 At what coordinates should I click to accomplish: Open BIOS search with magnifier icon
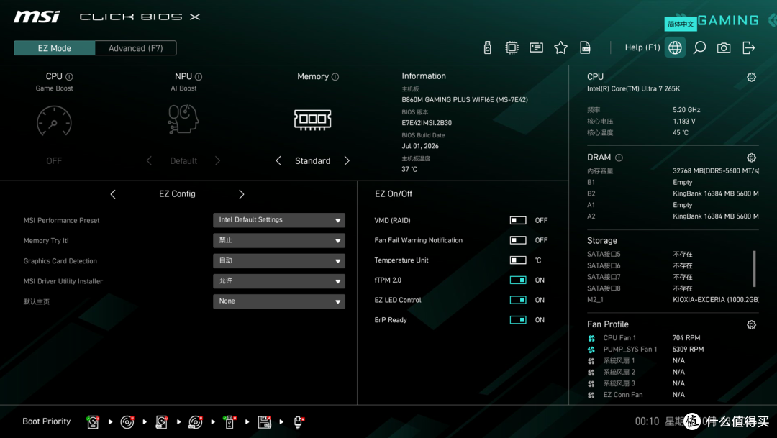coord(699,47)
